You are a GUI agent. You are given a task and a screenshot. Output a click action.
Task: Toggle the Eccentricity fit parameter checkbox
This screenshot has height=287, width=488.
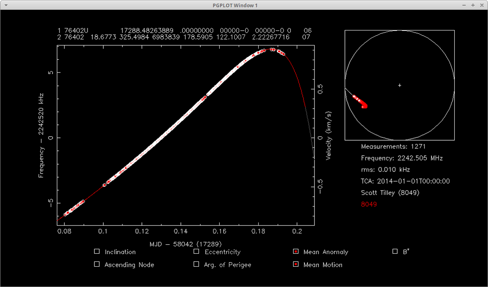(x=196, y=252)
